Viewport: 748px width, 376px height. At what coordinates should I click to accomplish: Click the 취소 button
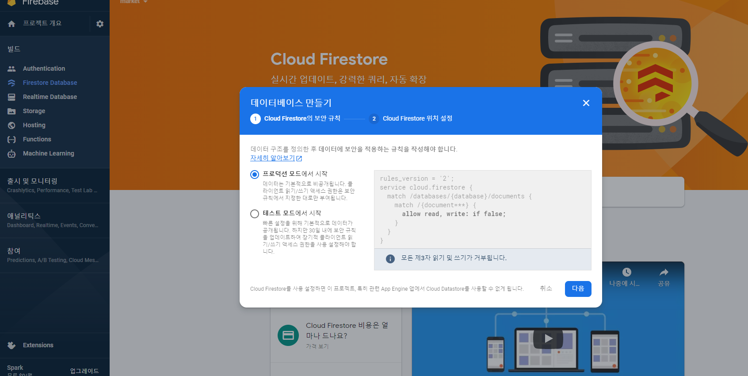(x=546, y=289)
